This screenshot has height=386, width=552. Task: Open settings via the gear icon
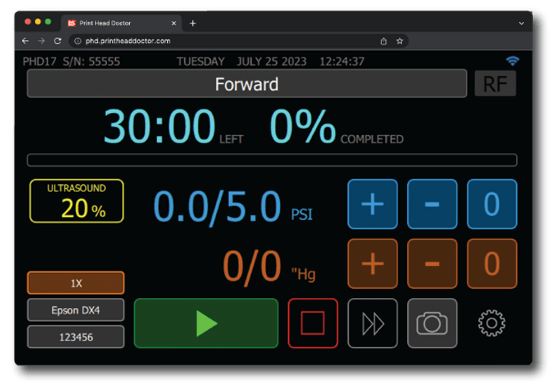point(491,323)
